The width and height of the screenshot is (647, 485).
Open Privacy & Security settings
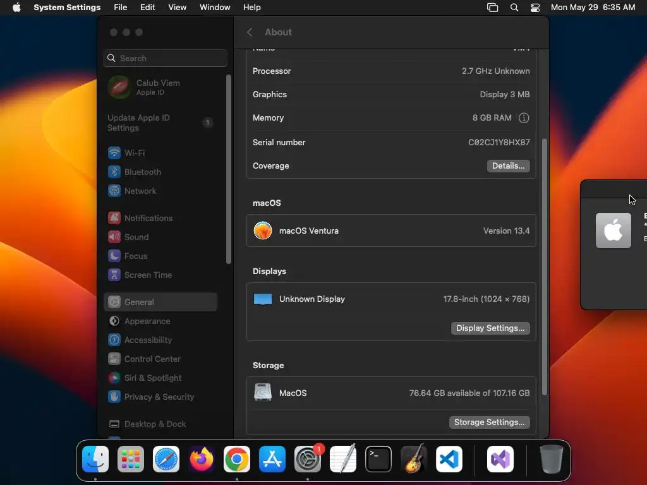[160, 397]
